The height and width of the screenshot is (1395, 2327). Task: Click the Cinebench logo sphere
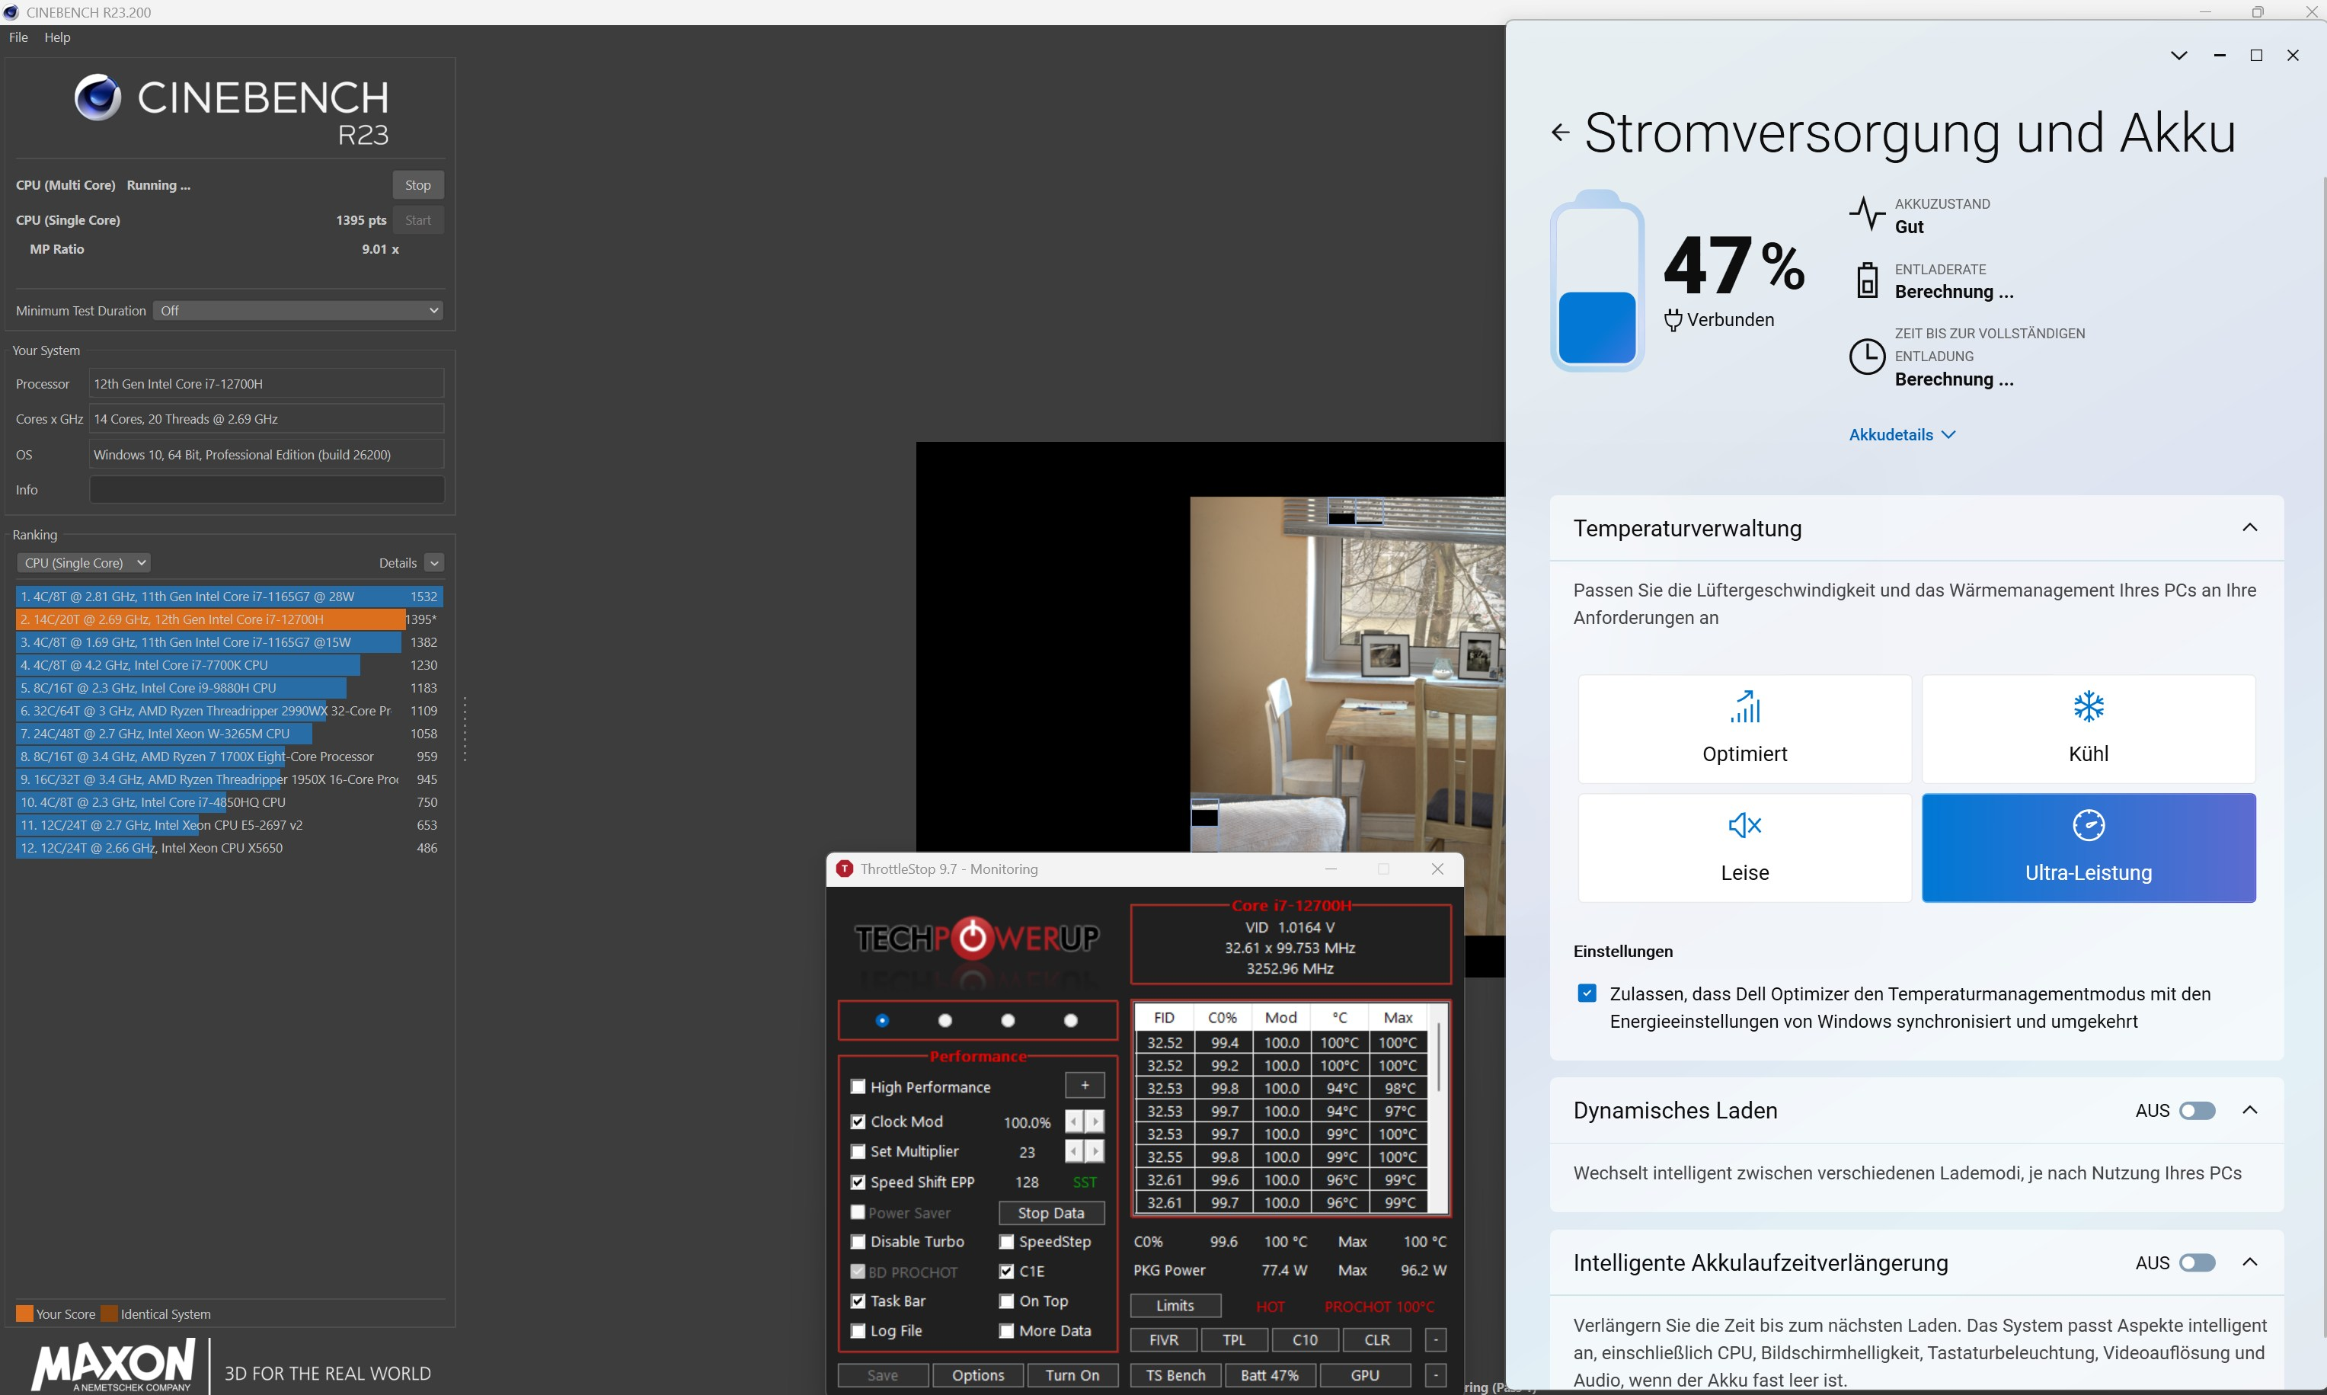97,97
